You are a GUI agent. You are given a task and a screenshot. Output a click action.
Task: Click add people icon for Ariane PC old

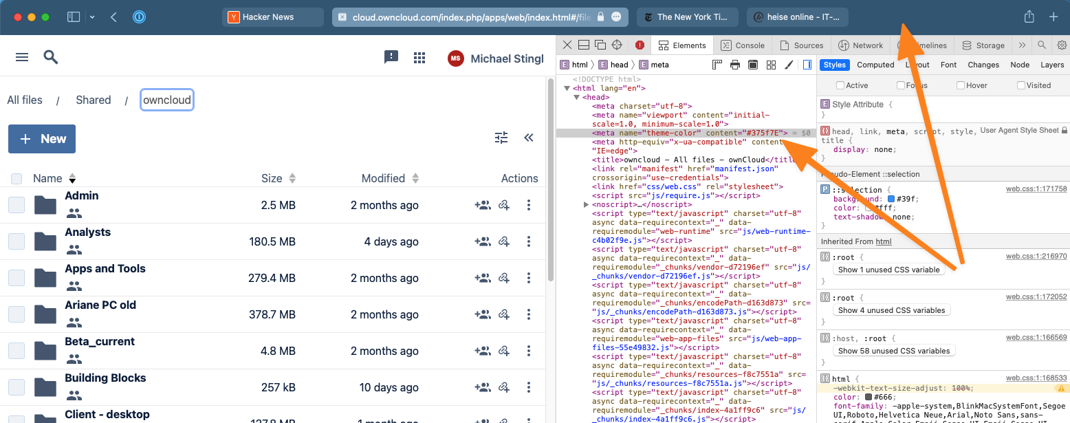click(x=482, y=314)
